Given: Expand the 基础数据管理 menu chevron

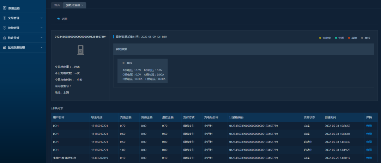Looking at the screenshot, I should coord(42,47).
